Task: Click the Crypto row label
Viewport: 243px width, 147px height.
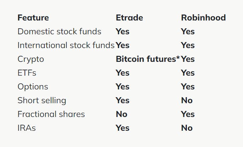Action: pos(31,59)
